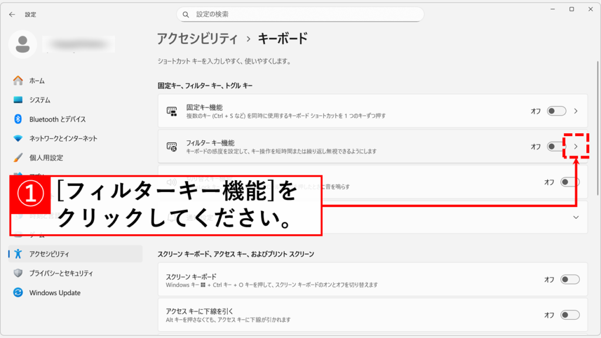This screenshot has height=338, width=601.
Task: Click the Home icon in sidebar
Action: coord(18,80)
